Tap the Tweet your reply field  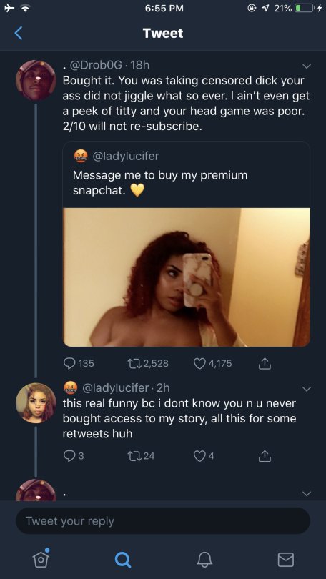tap(163, 520)
